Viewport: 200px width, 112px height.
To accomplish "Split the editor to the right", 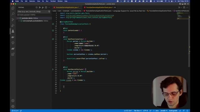I will [184, 7].
